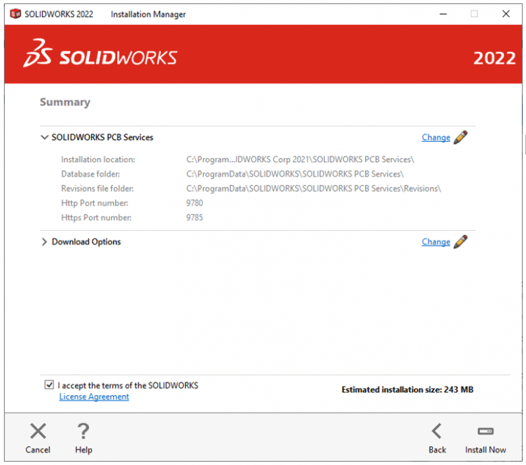Click pencil icon beside Download Options

pos(460,242)
